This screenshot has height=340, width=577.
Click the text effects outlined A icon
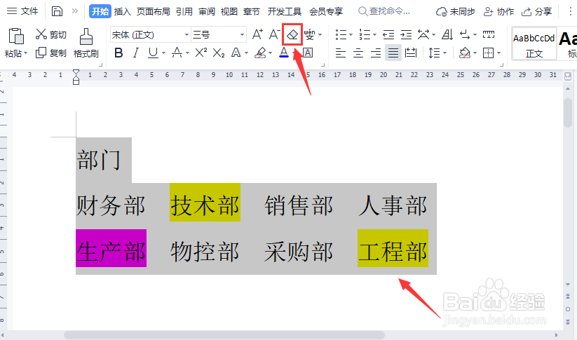click(x=236, y=53)
